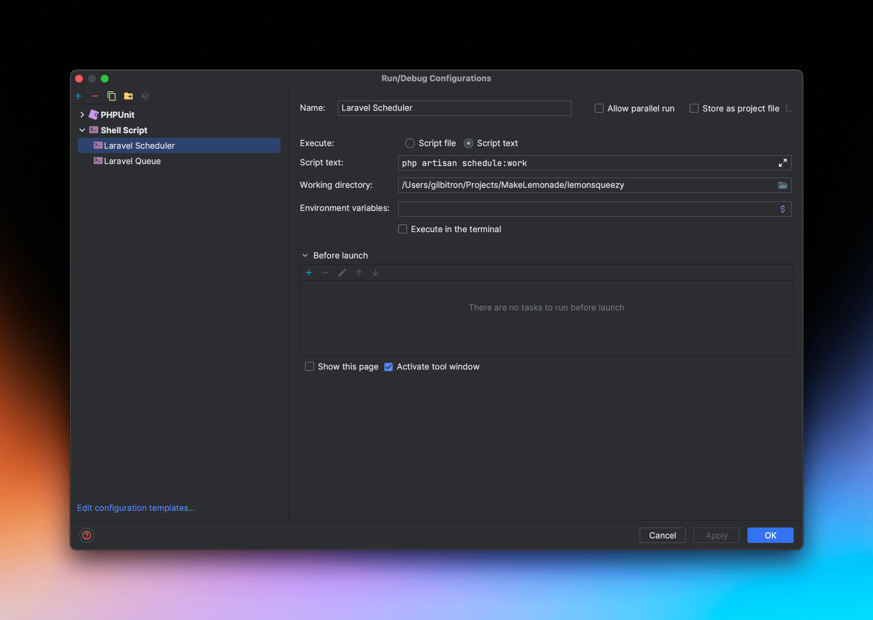Add a before launch task
This screenshot has height=620, width=873.
309,273
